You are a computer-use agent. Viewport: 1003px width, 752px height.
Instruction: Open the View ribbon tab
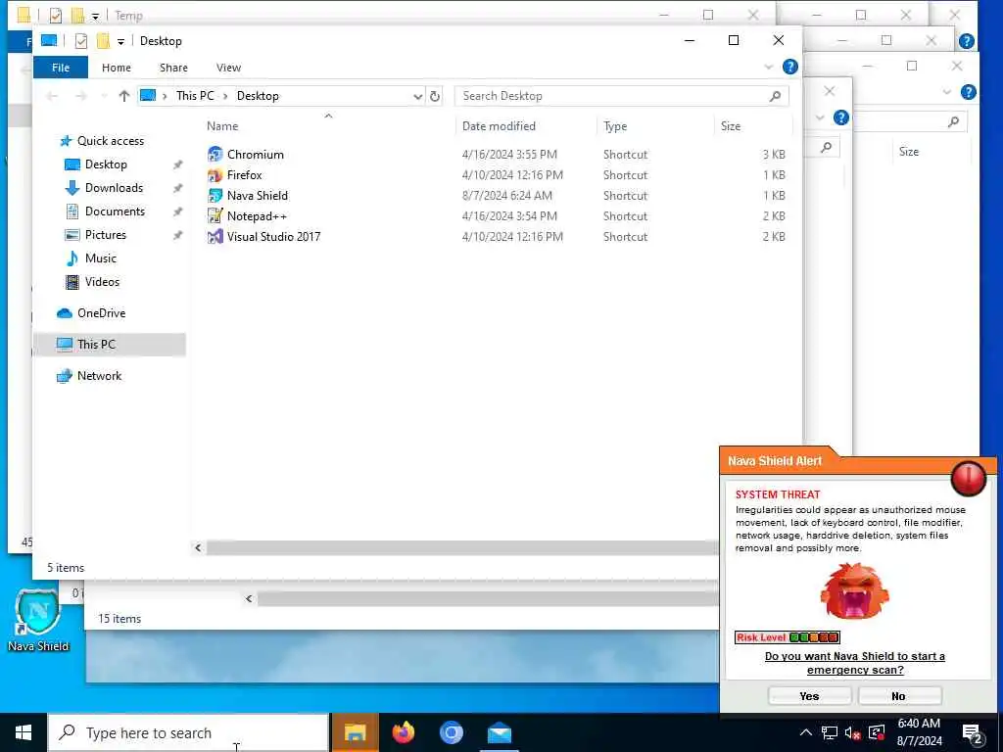click(x=228, y=68)
